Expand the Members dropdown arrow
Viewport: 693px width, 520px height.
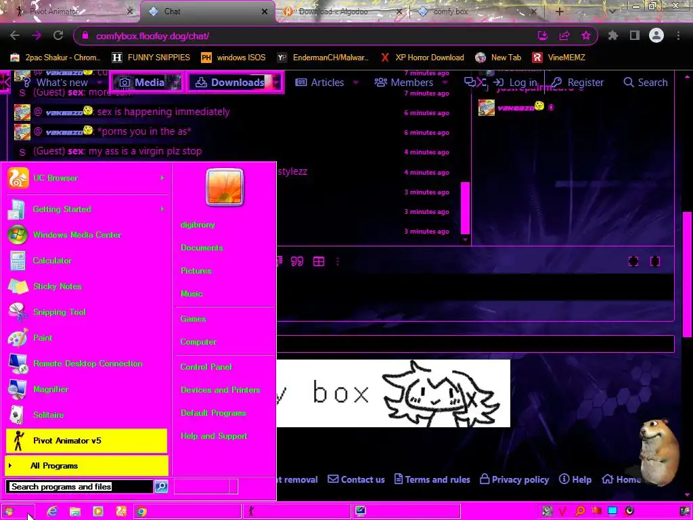pos(445,82)
